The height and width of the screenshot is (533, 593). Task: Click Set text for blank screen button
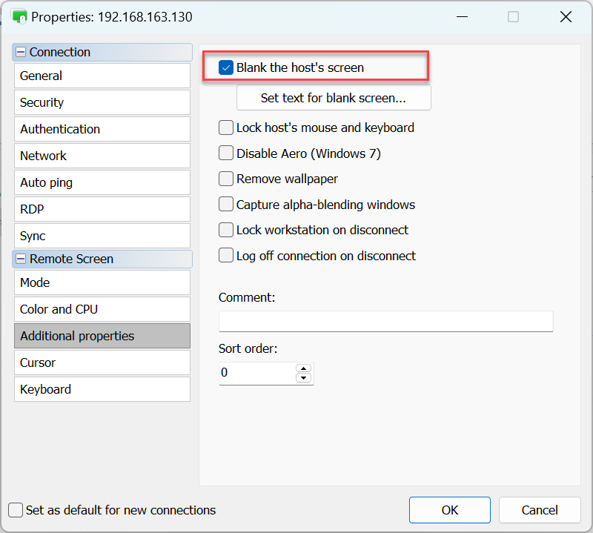coord(334,98)
